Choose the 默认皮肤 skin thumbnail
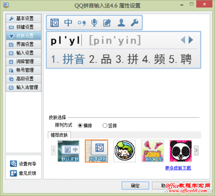 [x=68, y=151]
